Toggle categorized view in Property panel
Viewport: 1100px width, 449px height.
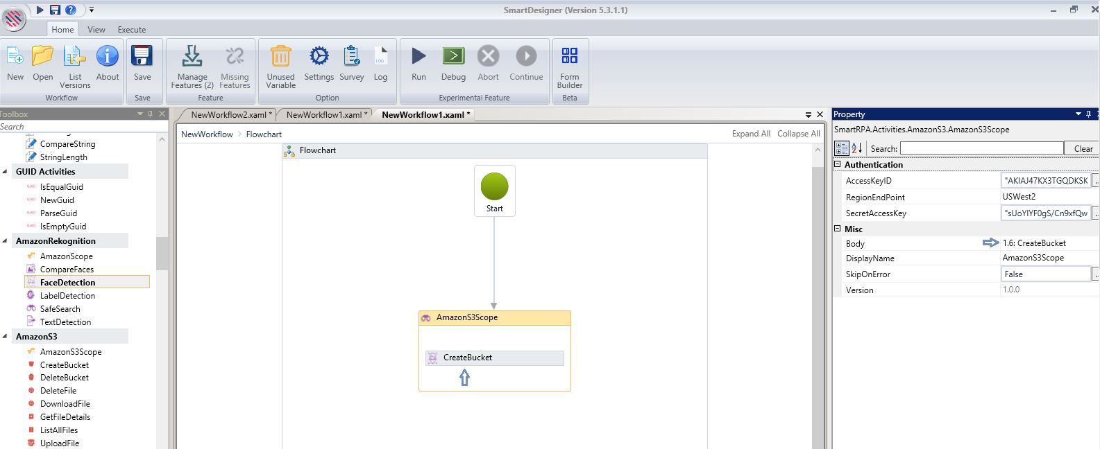tap(841, 148)
